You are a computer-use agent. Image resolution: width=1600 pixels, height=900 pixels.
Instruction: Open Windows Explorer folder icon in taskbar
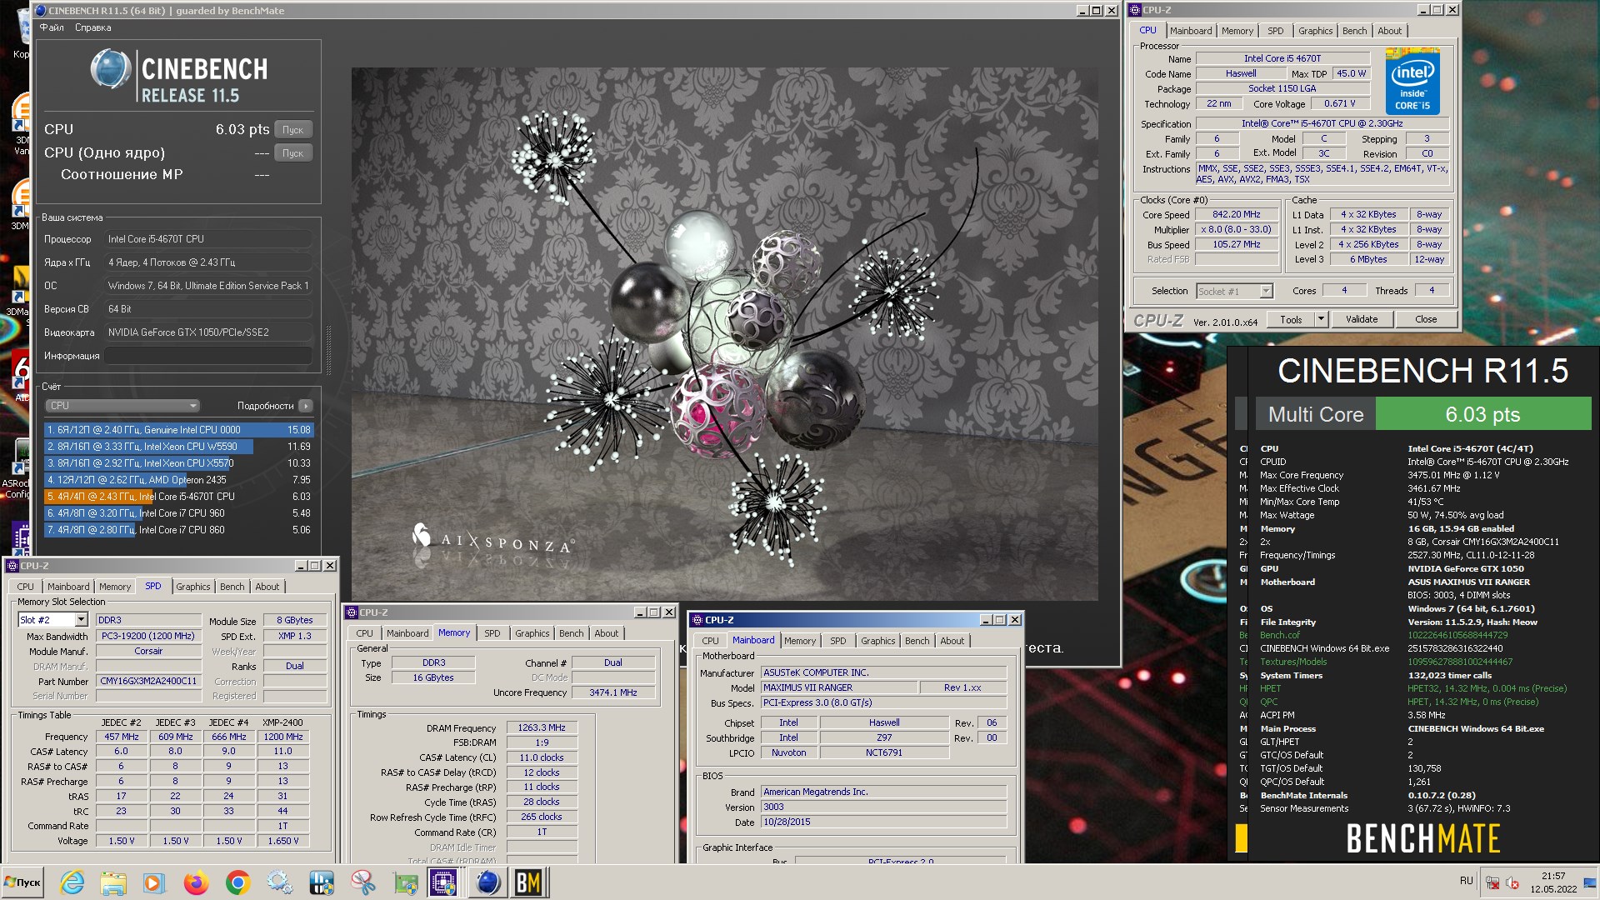(113, 882)
